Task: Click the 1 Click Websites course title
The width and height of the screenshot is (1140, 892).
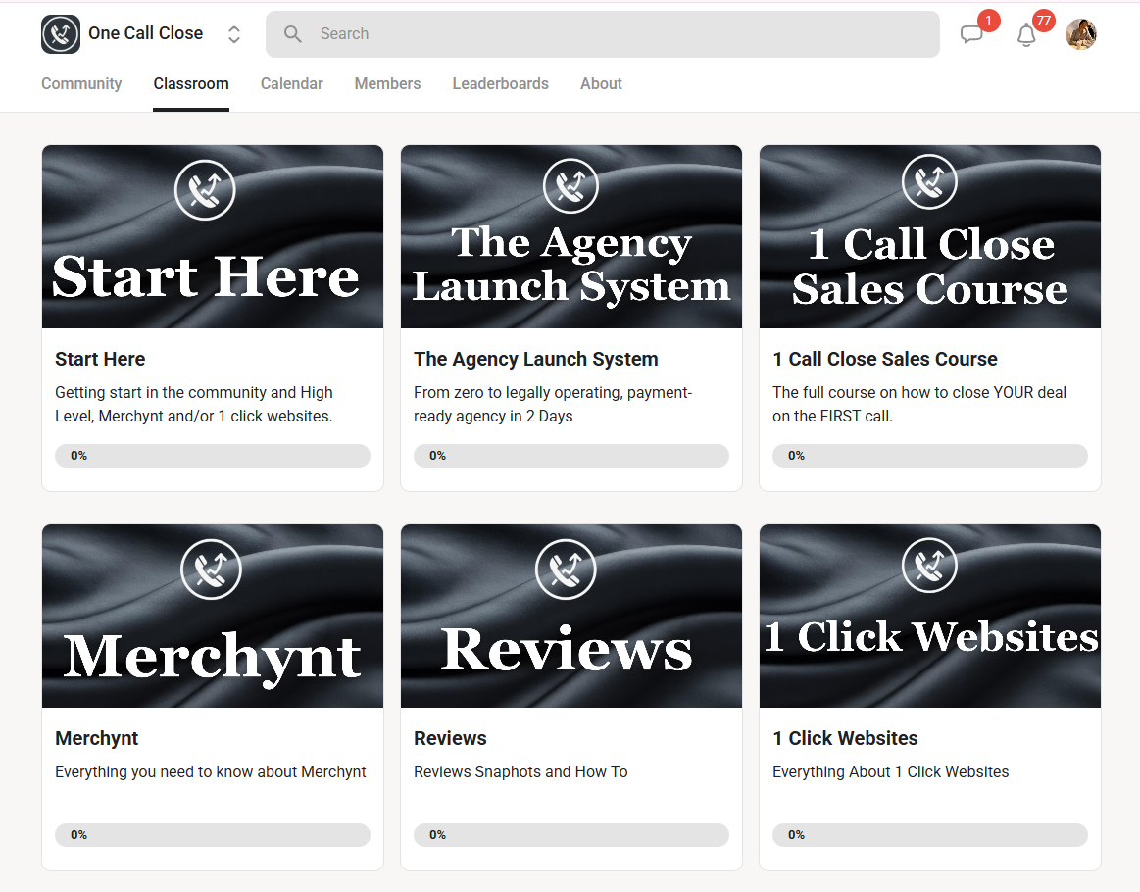Action: (845, 739)
